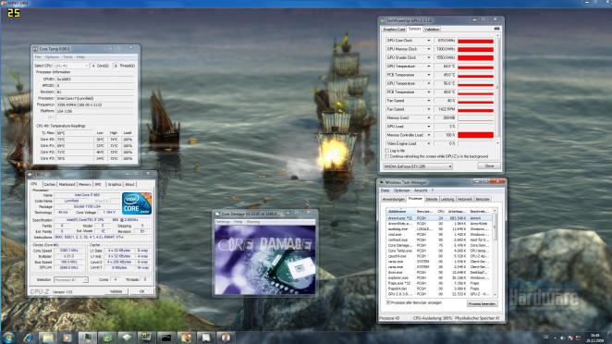The width and height of the screenshot is (612, 344).
Task: Open Ansicht menu in Task Manager
Action: [x=421, y=190]
